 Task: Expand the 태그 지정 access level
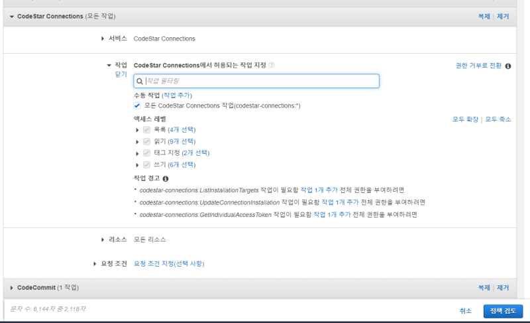click(137, 153)
